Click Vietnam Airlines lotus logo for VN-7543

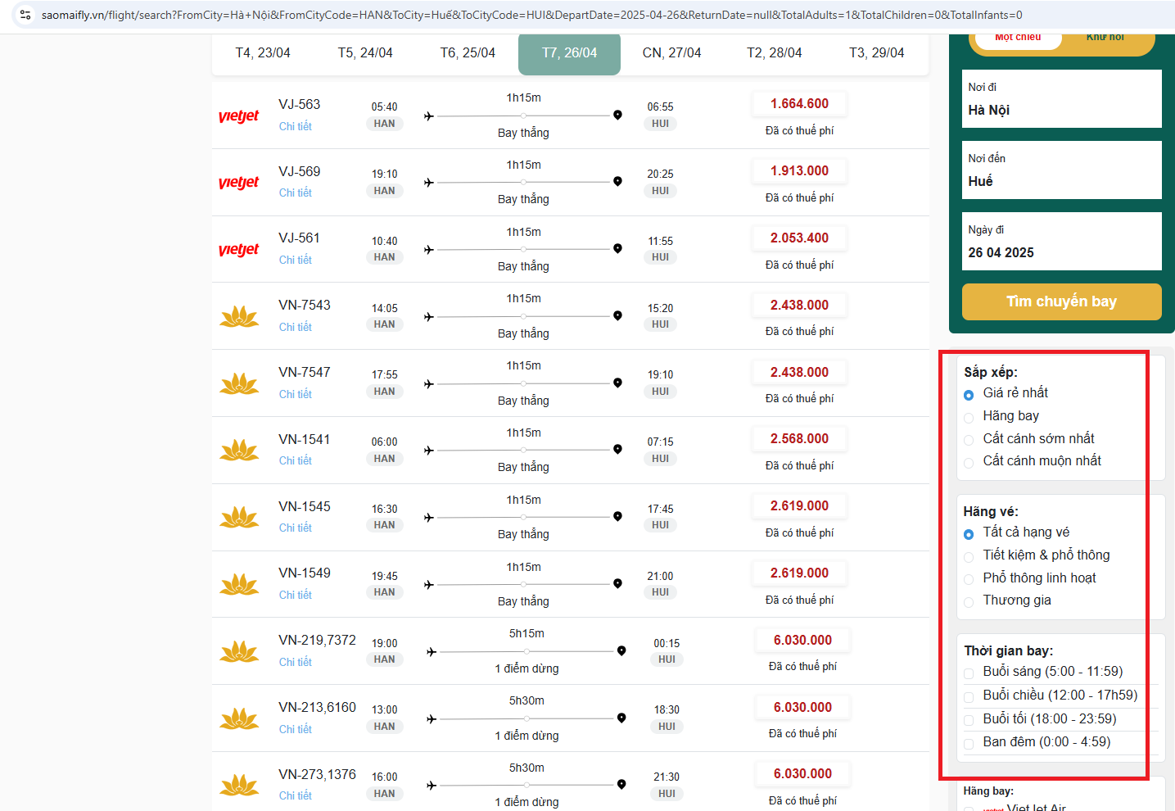pos(239,317)
